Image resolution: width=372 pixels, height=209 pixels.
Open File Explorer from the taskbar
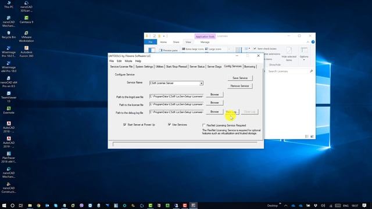[30, 206]
